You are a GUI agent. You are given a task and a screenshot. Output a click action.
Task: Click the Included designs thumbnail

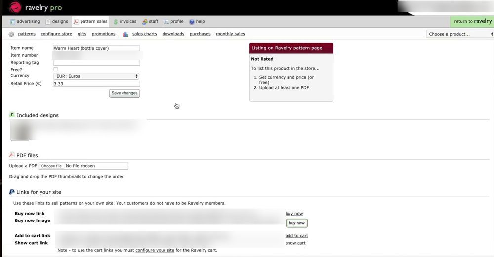tap(21, 130)
